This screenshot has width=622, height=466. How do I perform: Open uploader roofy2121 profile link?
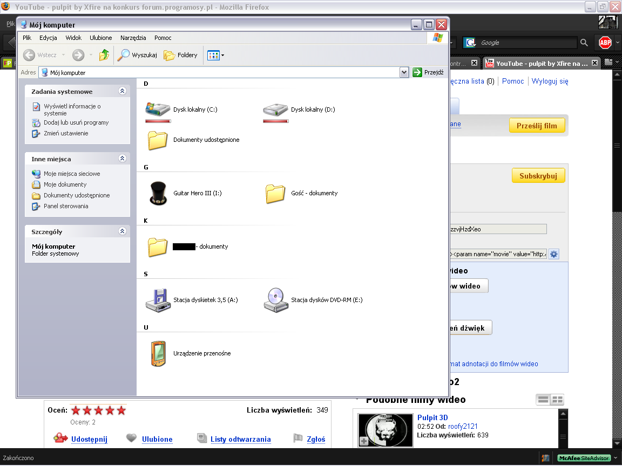click(463, 427)
